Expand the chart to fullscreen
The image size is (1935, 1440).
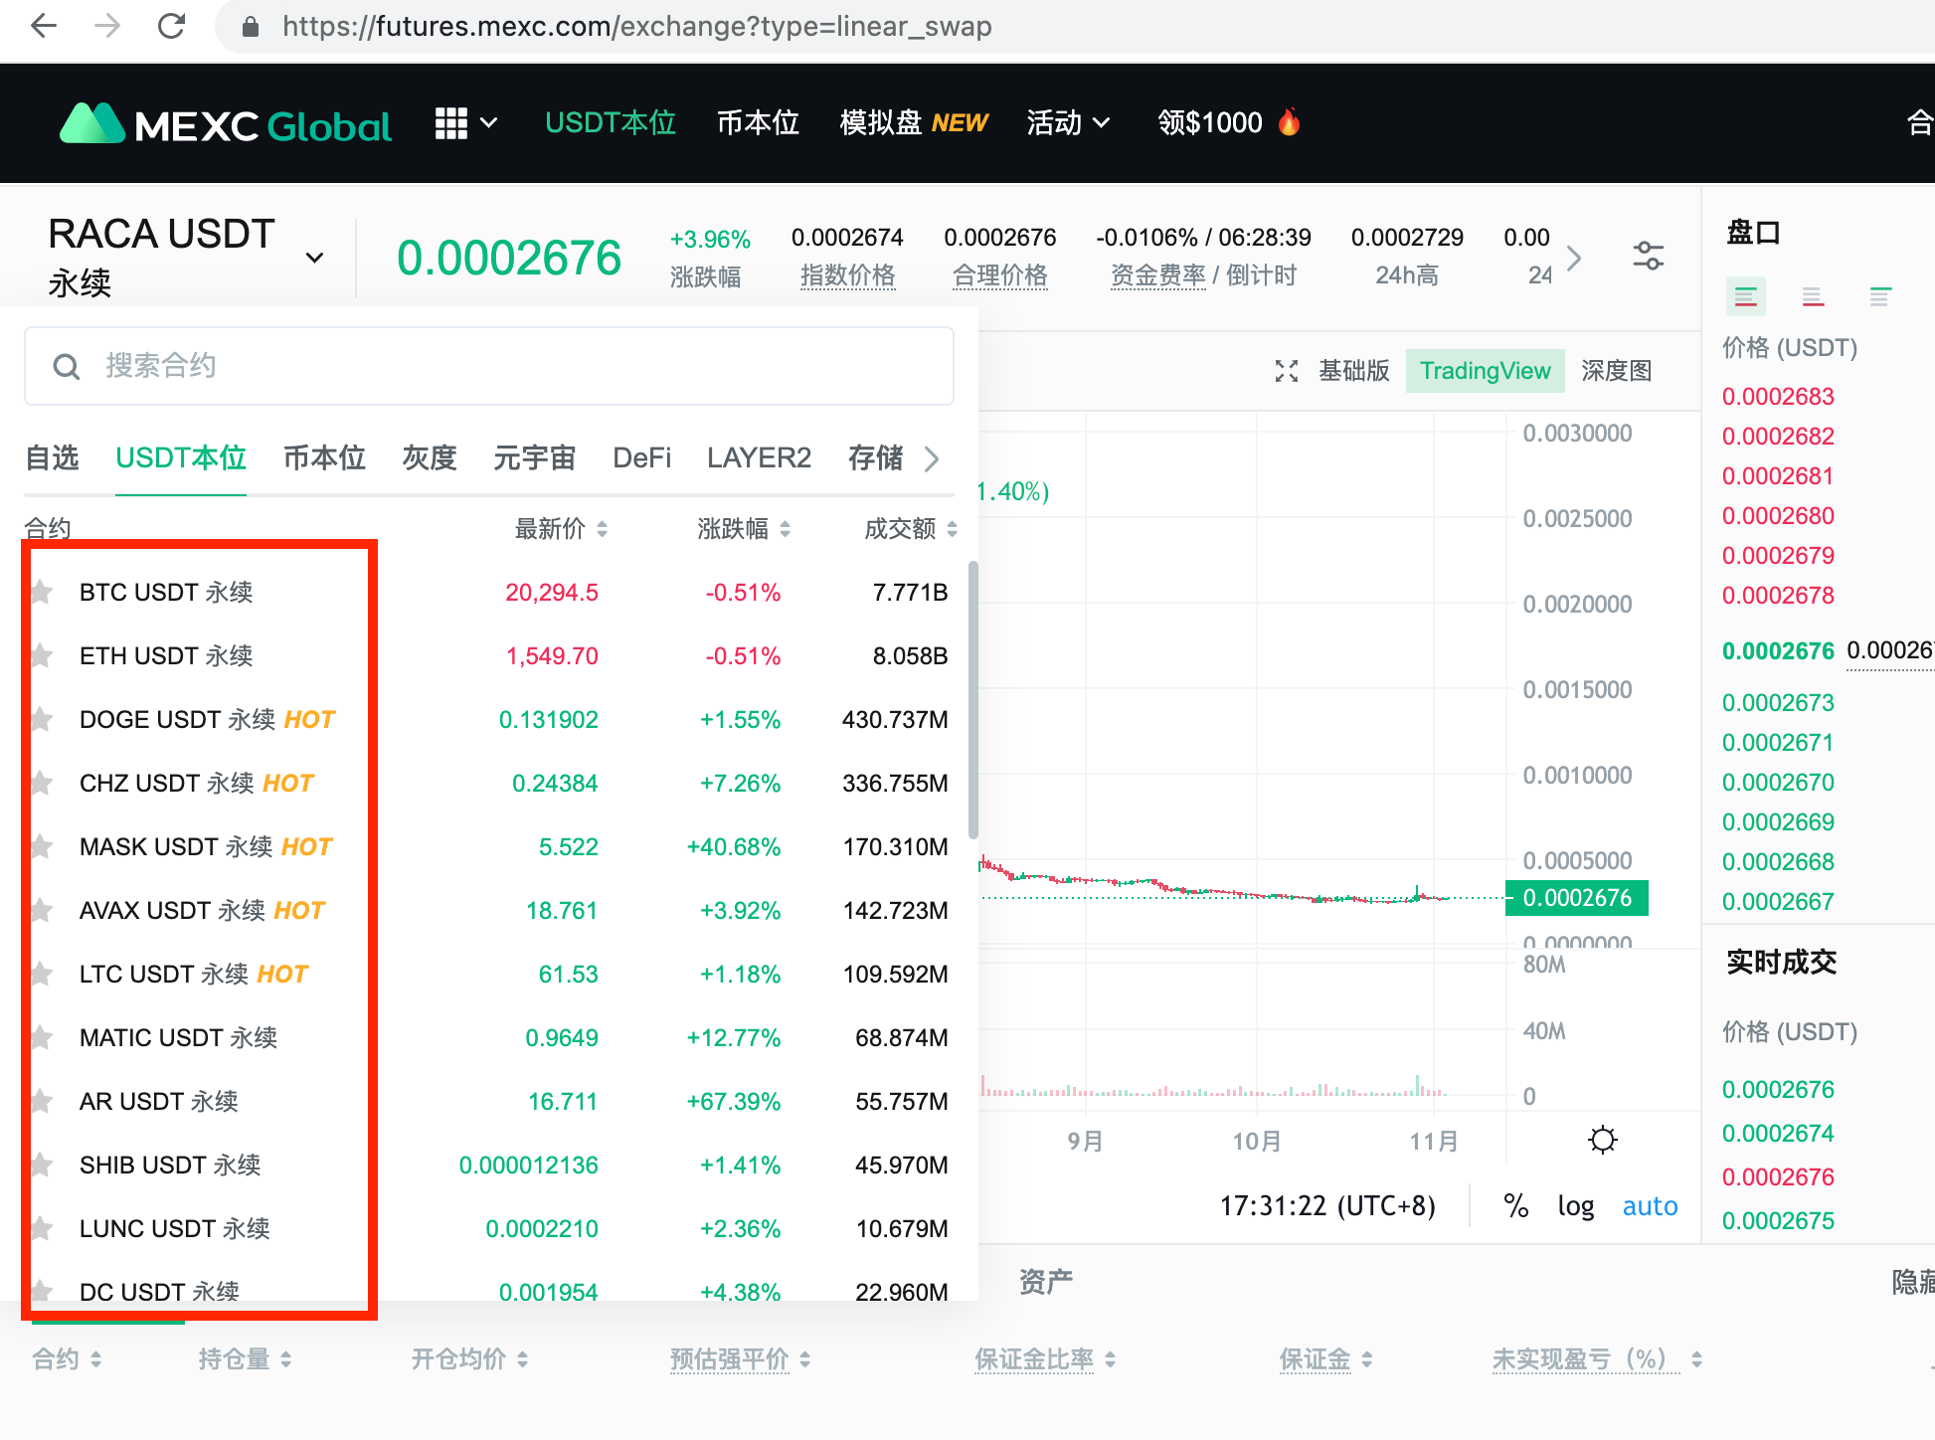pyautogui.click(x=1286, y=370)
